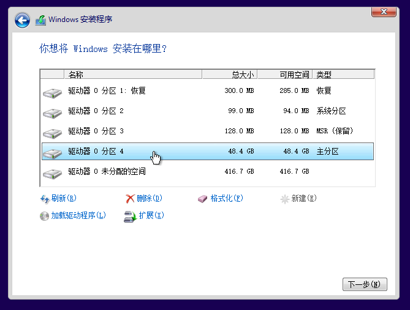Viewport: 410px width, 310px height.
Task: Format the partition via 格式化(F)
Action: [227, 198]
